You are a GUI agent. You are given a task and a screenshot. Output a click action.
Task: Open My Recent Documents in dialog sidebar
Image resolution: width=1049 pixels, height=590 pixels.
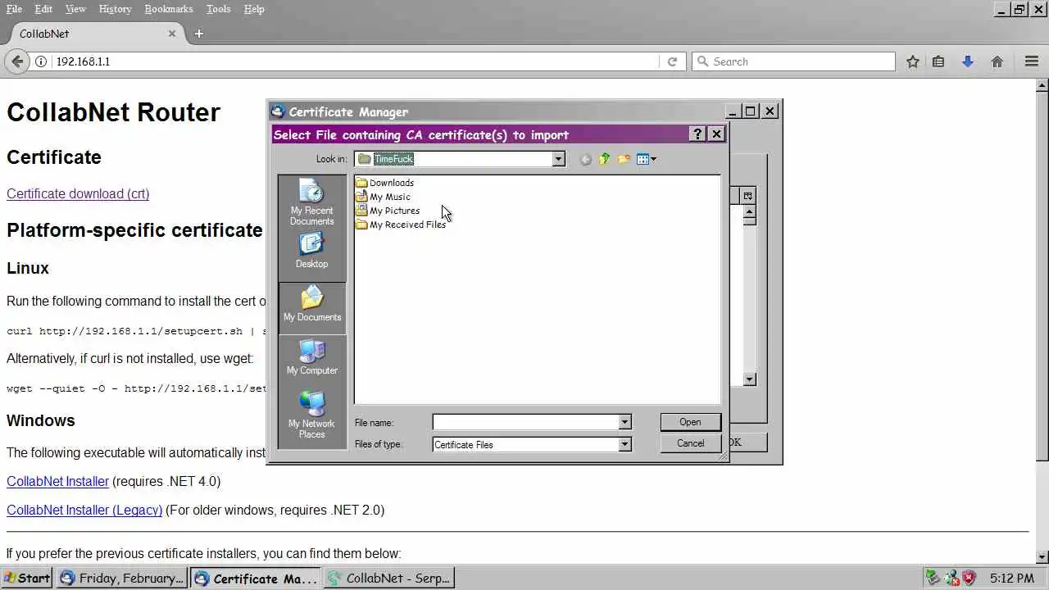311,203
